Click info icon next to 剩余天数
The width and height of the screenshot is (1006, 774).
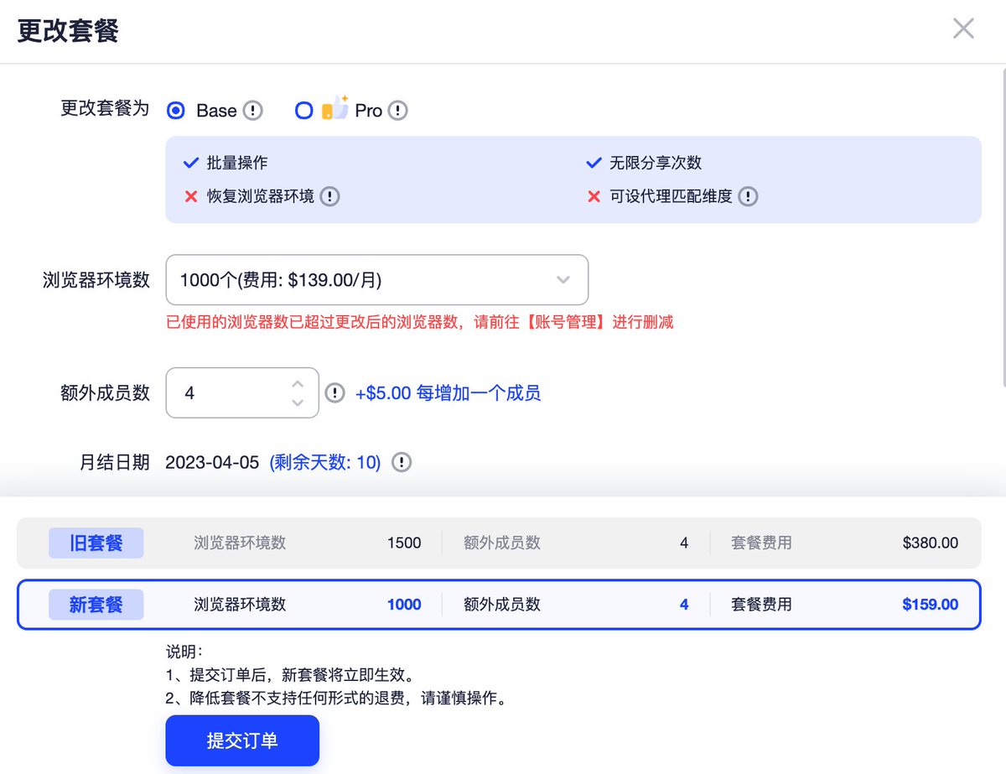pyautogui.click(x=402, y=463)
